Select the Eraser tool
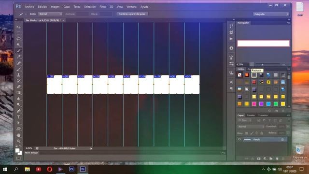Screen dimensions: 309x174 [18, 87]
